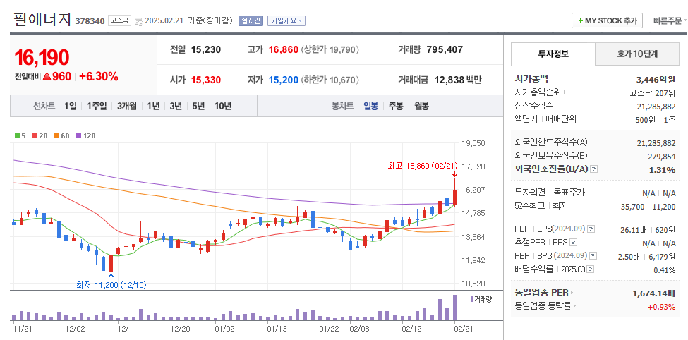Select the 1일 line chart period

click(x=70, y=106)
